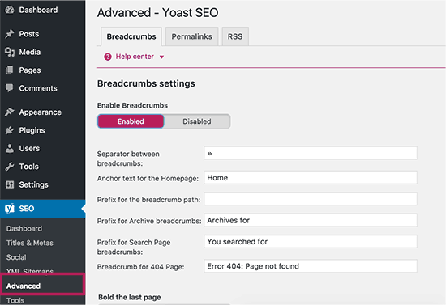Image resolution: width=446 pixels, height=305 pixels.
Task: Click the Separator between breadcrumbs field
Action: (x=311, y=153)
